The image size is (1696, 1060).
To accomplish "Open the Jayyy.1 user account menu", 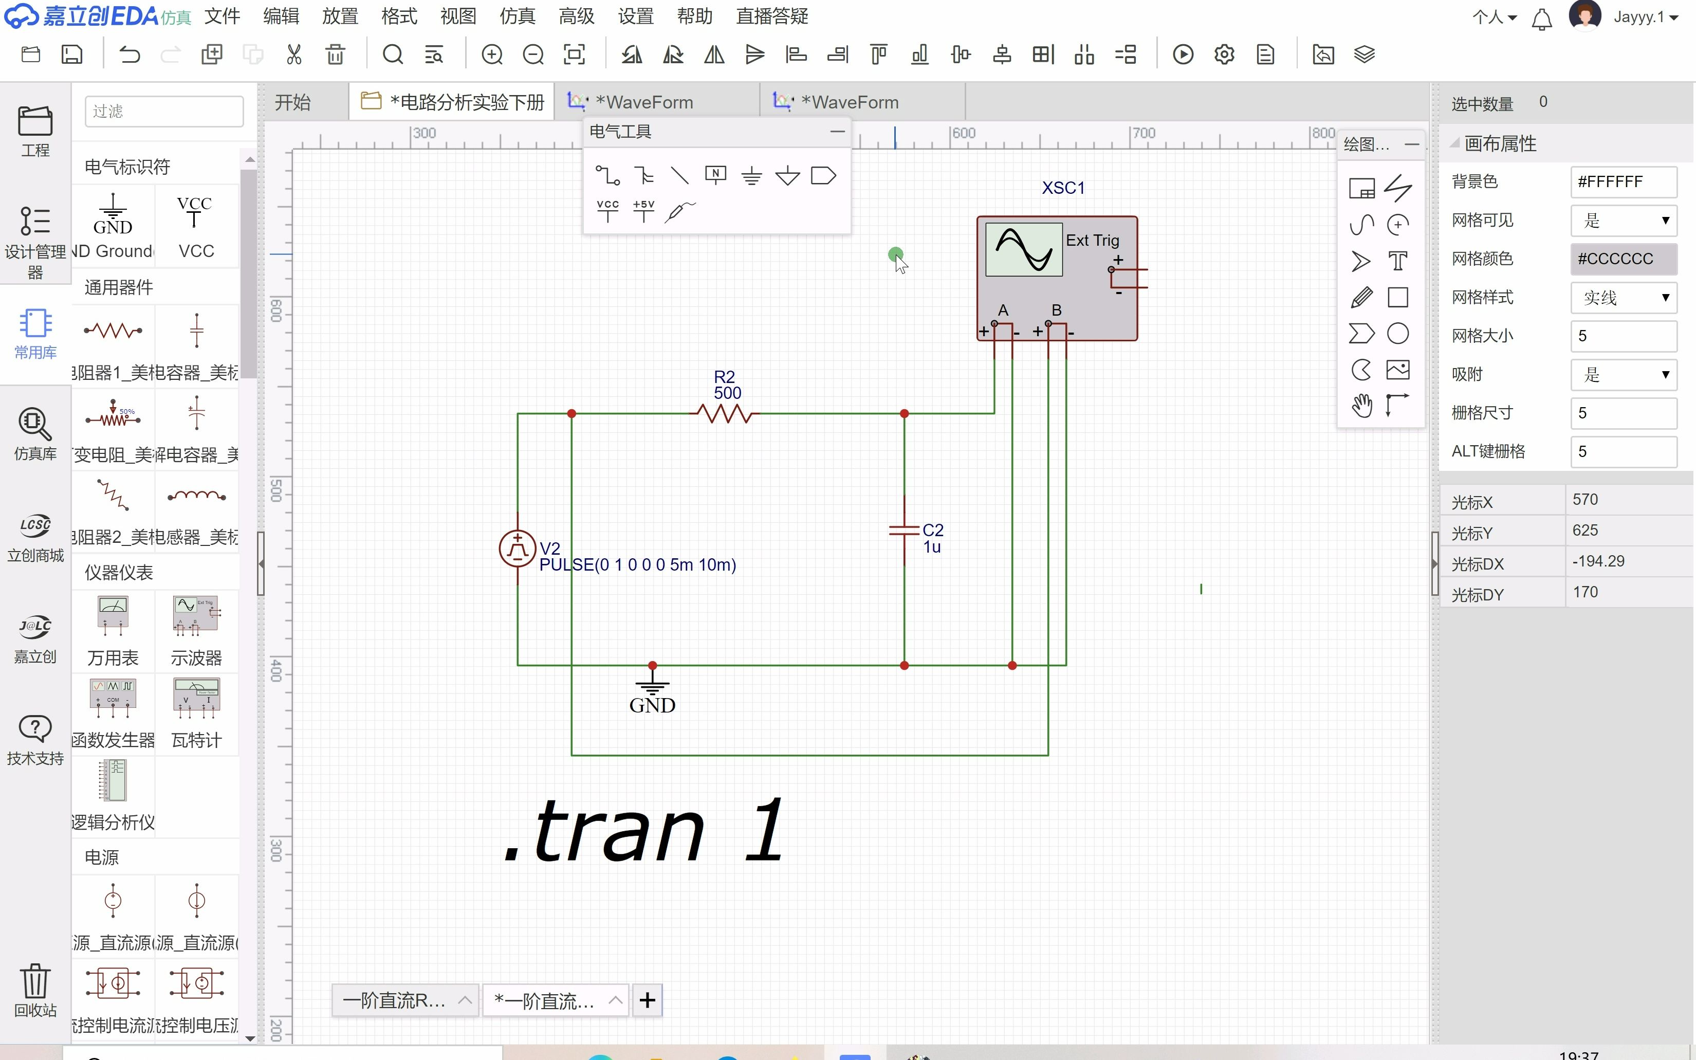I will click(x=1645, y=17).
